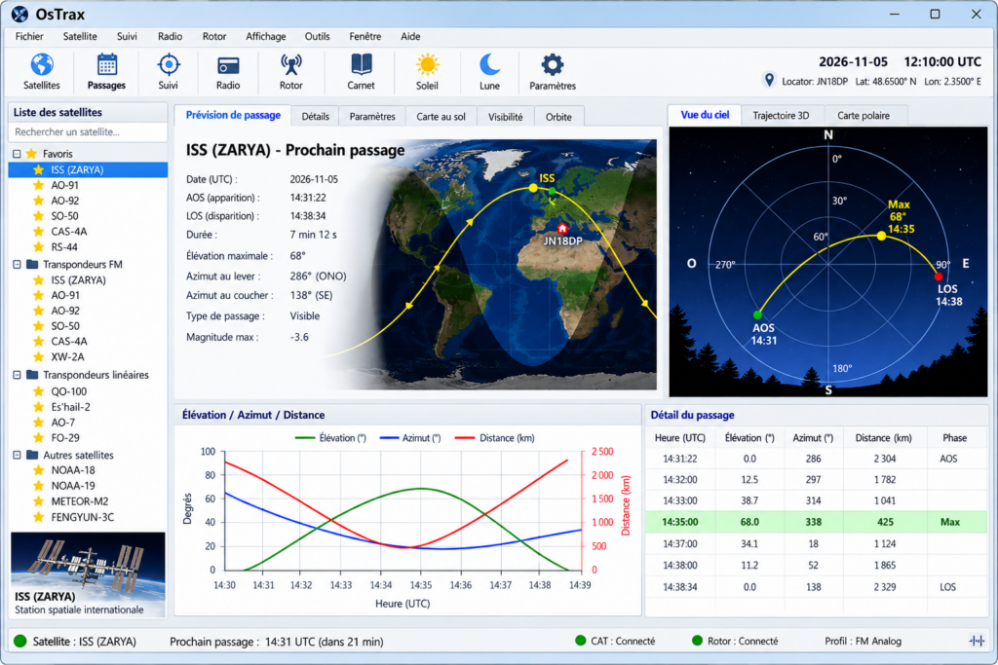Viewport: 998px width, 665px height.
Task: Click the Transpondeurs FM folder icon
Action: coord(32,264)
